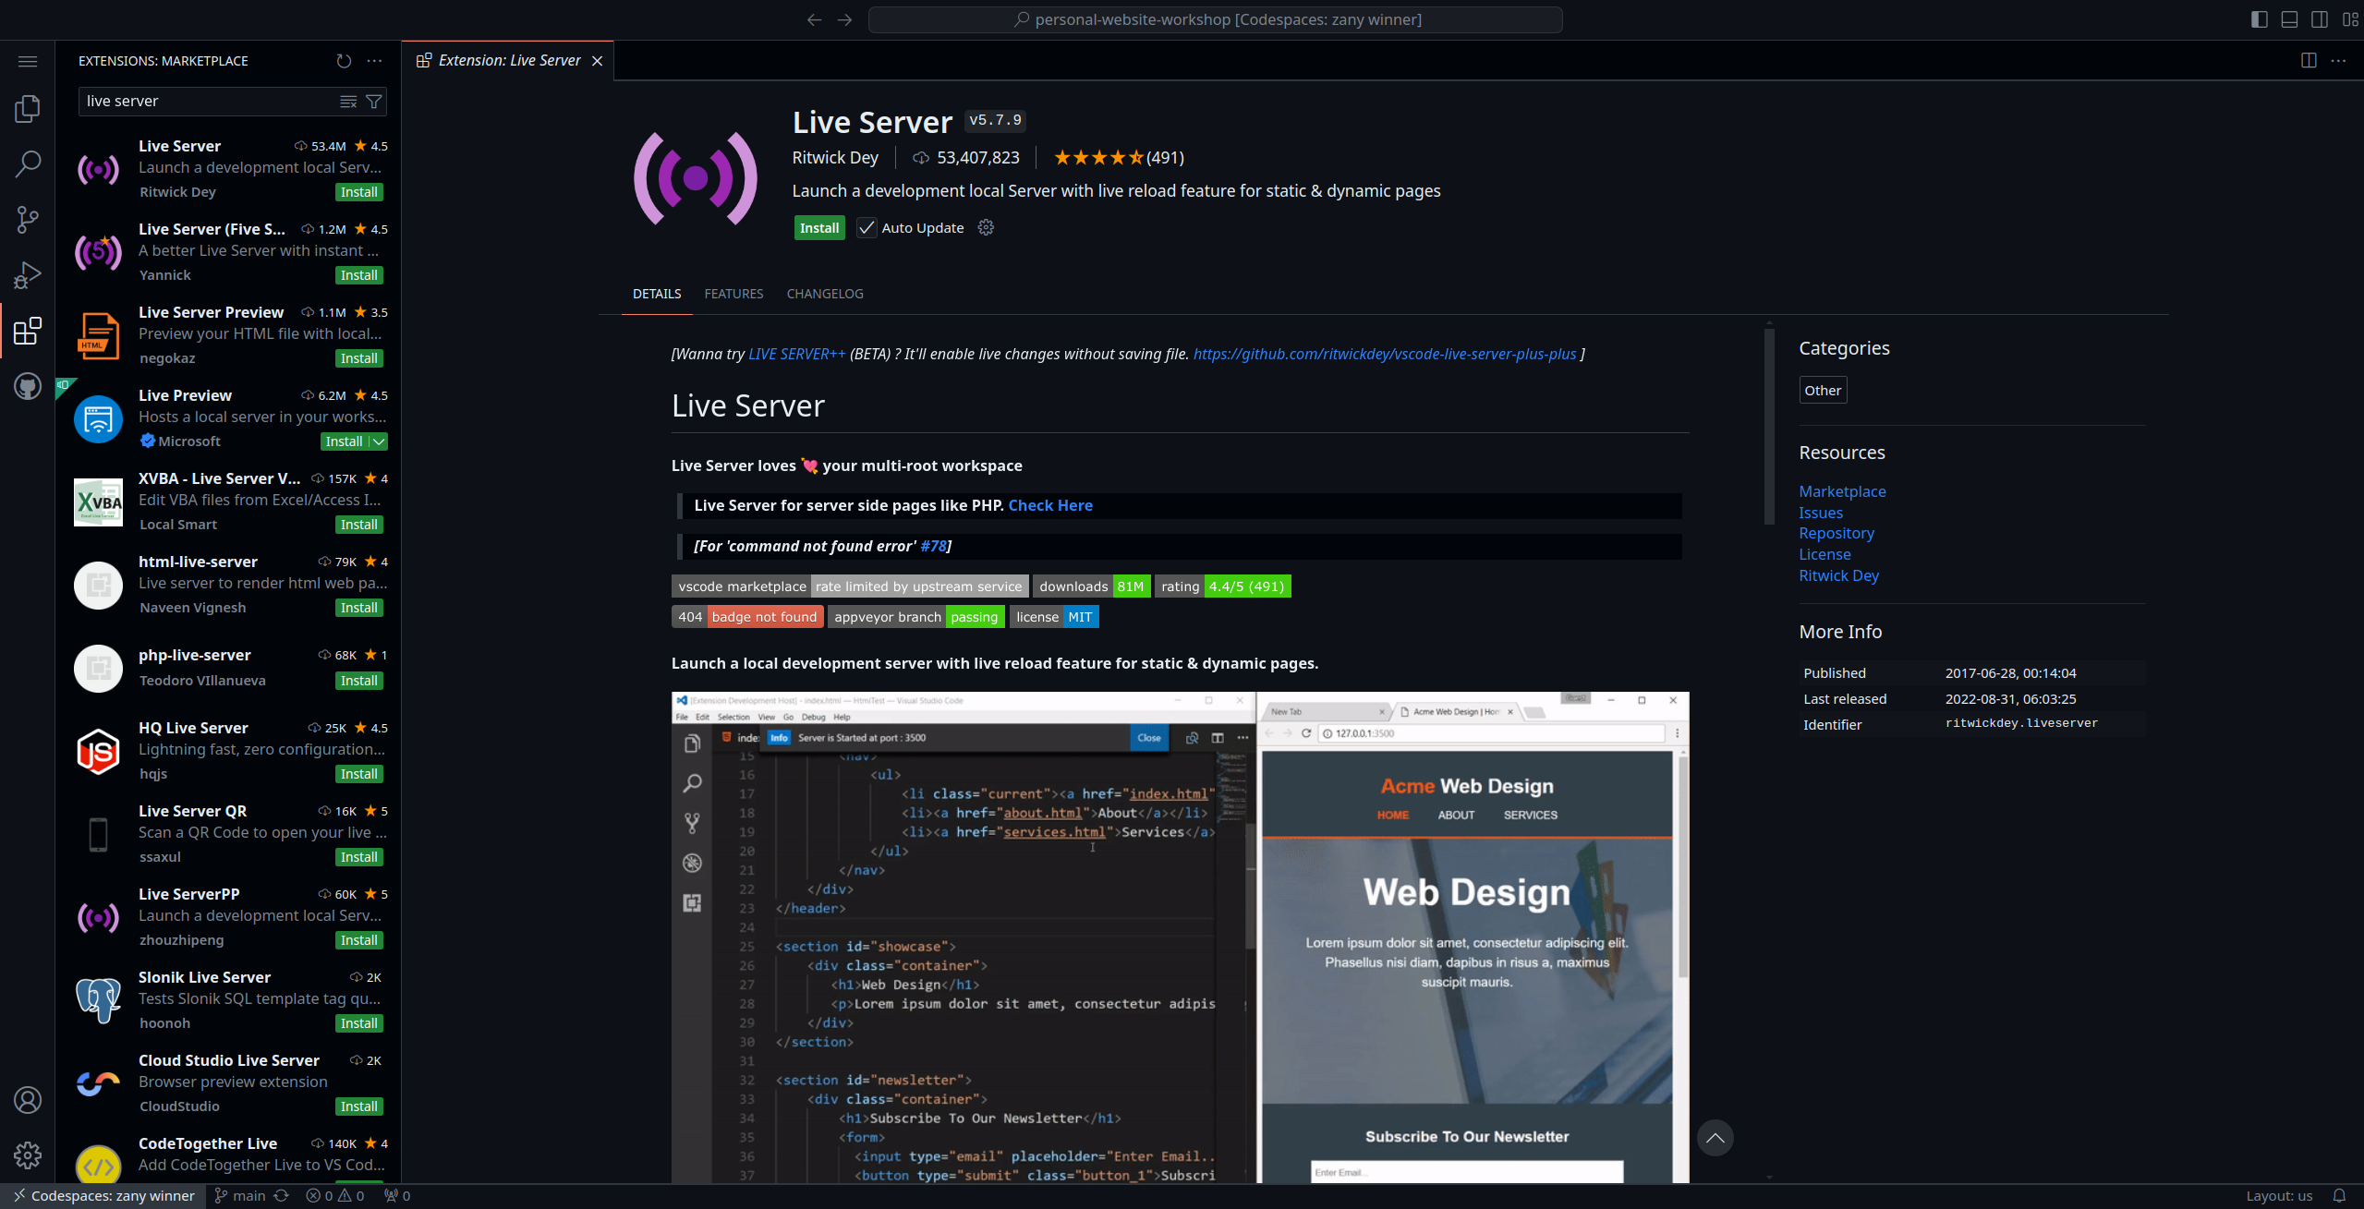This screenshot has height=1209, width=2364.
Task: Toggle the Auto Update checkbox
Action: (x=867, y=228)
